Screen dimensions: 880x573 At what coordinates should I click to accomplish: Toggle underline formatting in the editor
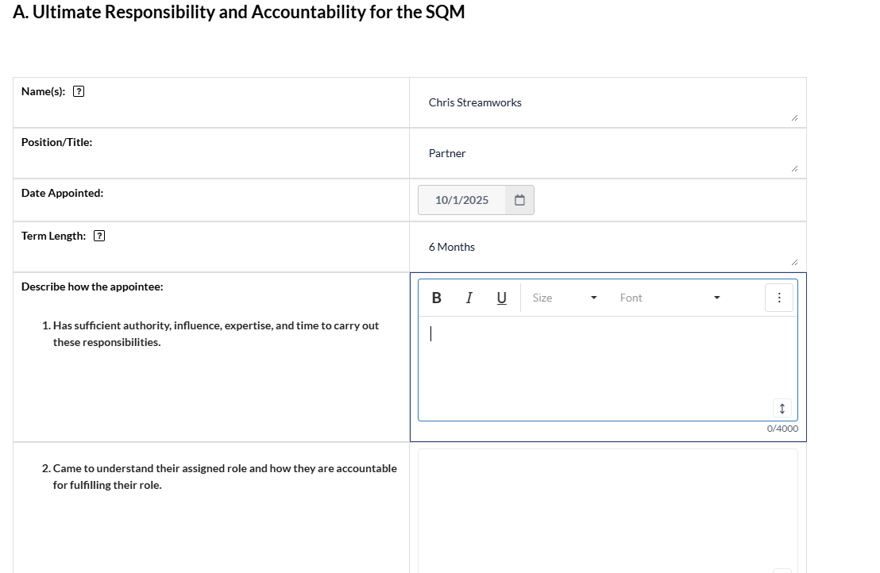501,298
